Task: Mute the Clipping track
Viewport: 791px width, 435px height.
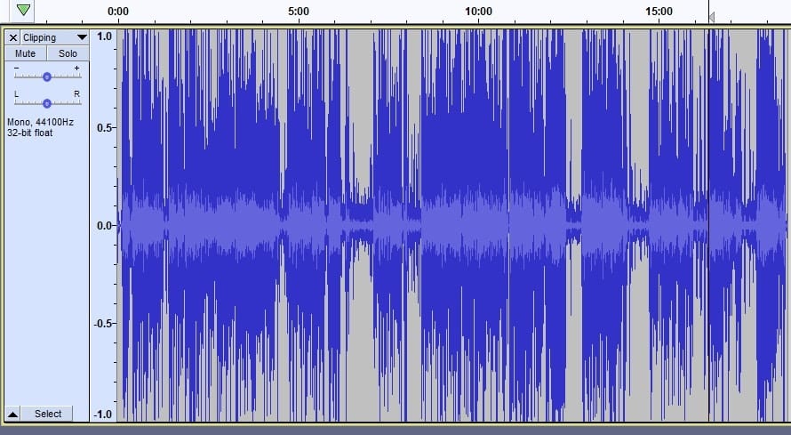Action: (25, 53)
